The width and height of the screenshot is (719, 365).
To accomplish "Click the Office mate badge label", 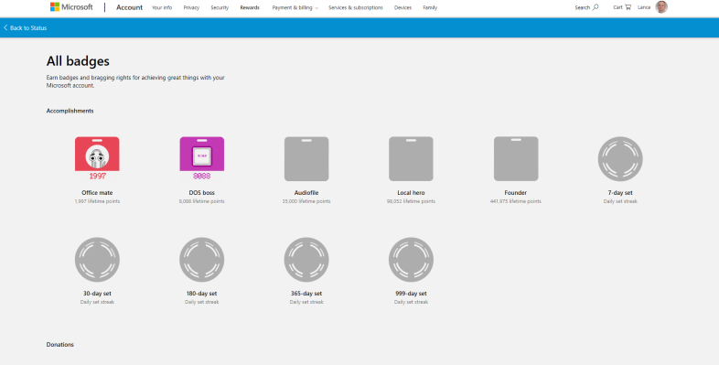I will point(97,193).
